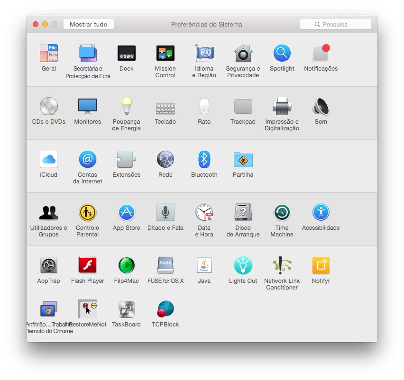Open Mission Control settings

click(165, 53)
